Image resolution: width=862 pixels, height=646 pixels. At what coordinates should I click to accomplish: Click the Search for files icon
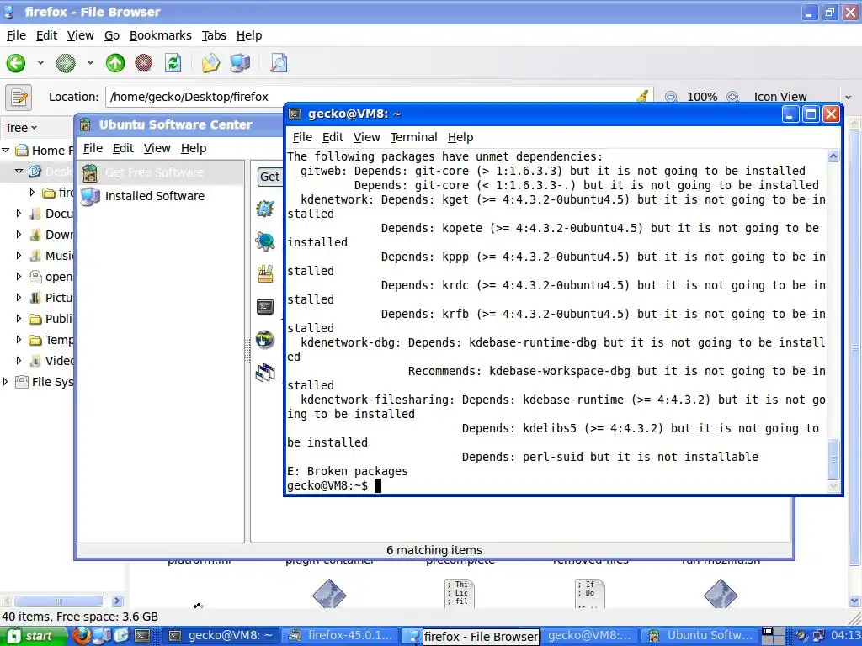pos(279,63)
